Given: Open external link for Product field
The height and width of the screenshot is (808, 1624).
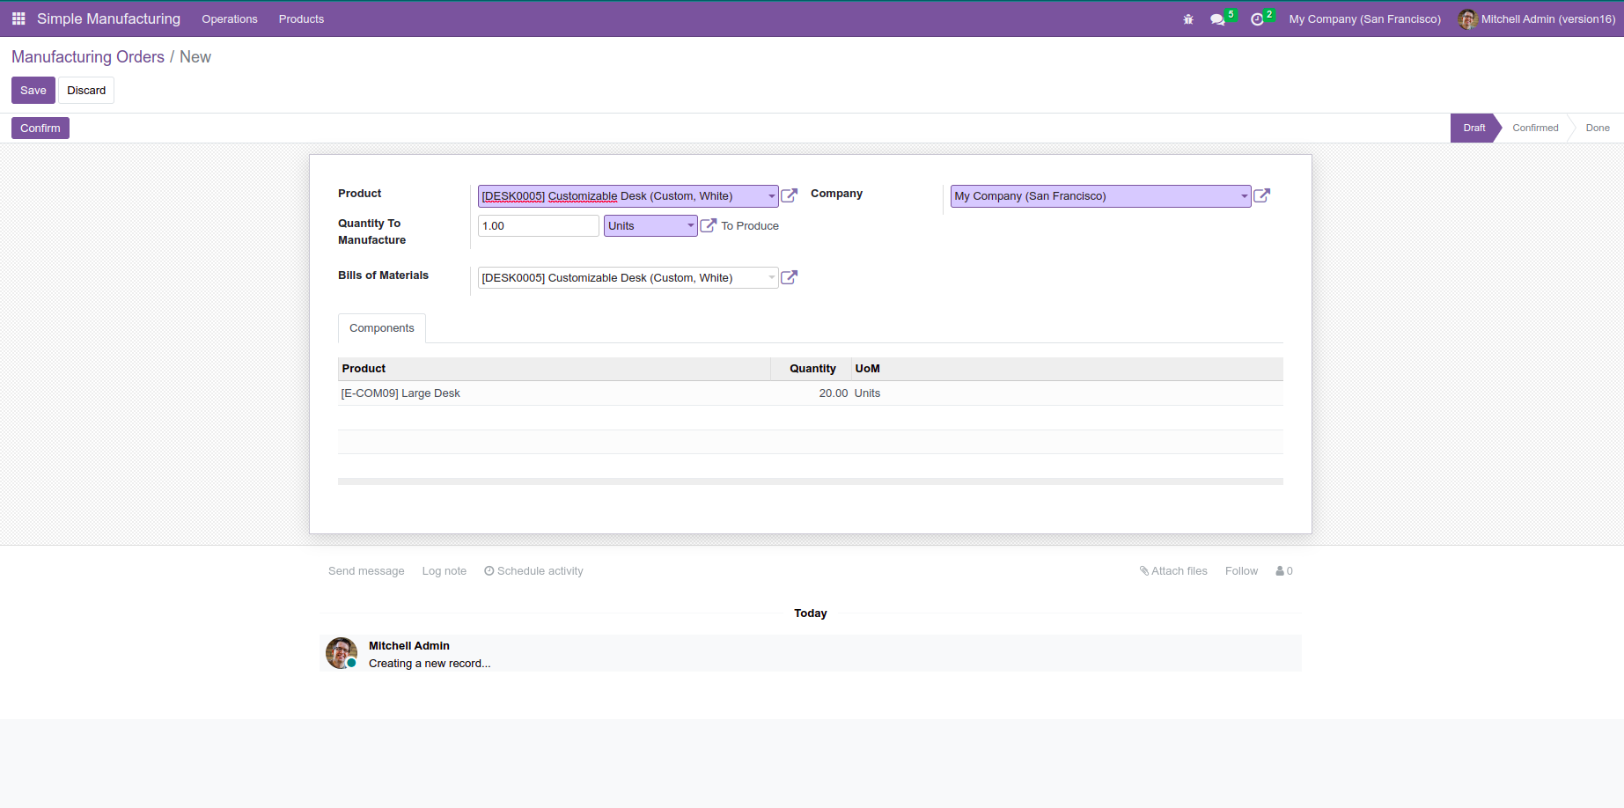Looking at the screenshot, I should [790, 195].
